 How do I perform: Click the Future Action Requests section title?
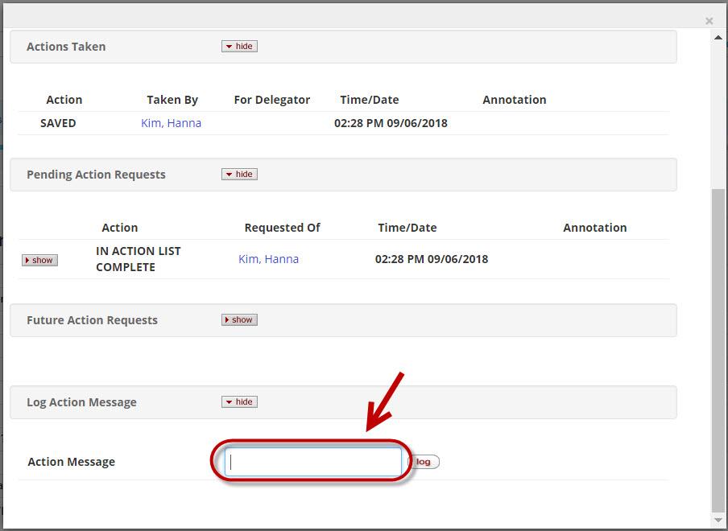[x=92, y=320]
